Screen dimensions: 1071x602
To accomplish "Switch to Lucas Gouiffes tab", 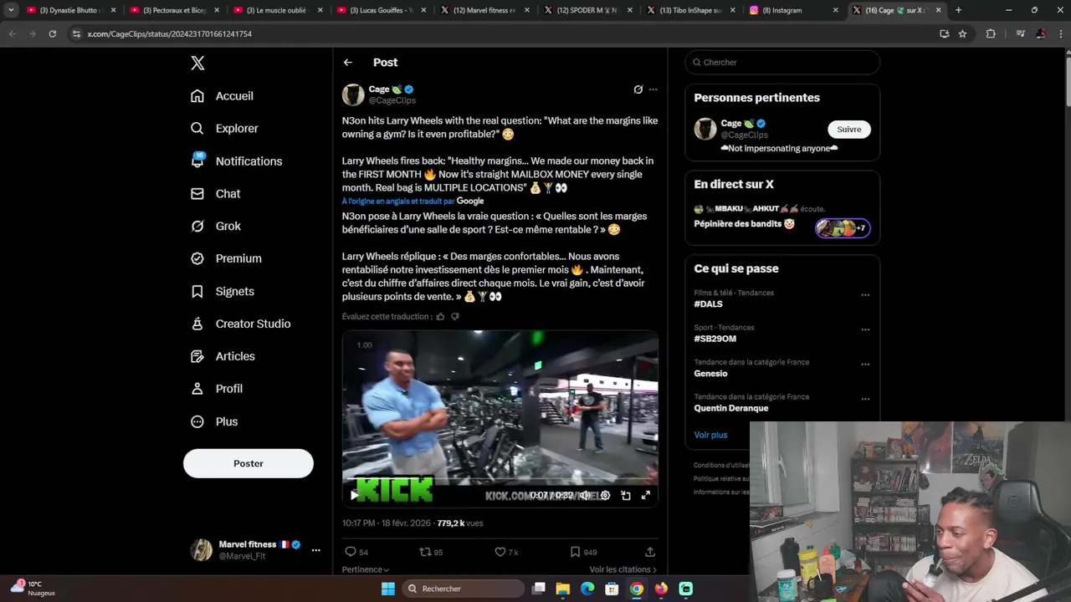I will pyautogui.click(x=379, y=10).
